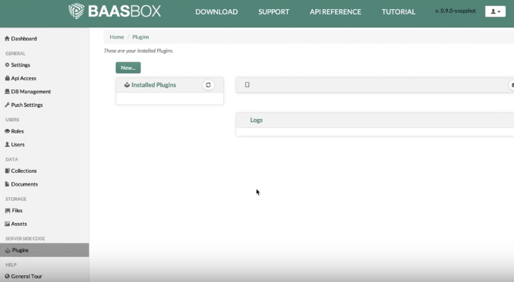Image resolution: width=514 pixels, height=282 pixels.
Task: Click the Users person icon
Action: pyautogui.click(x=7, y=144)
